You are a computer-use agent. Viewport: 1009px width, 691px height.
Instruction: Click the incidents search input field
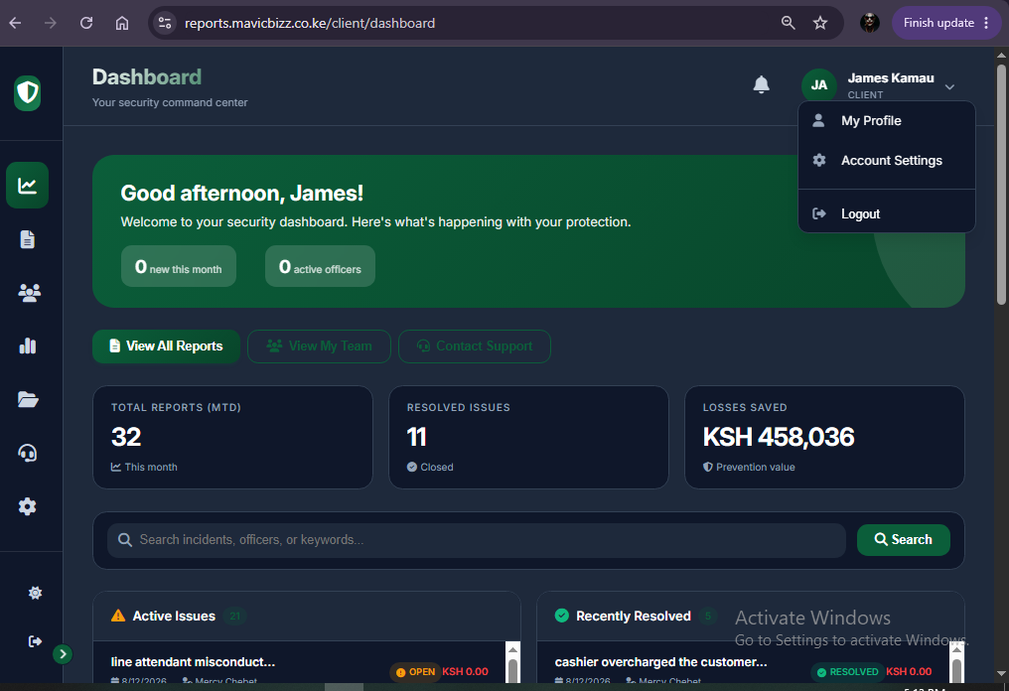click(x=476, y=540)
